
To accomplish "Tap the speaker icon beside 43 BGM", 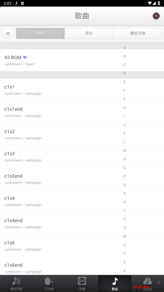I will (25, 57).
